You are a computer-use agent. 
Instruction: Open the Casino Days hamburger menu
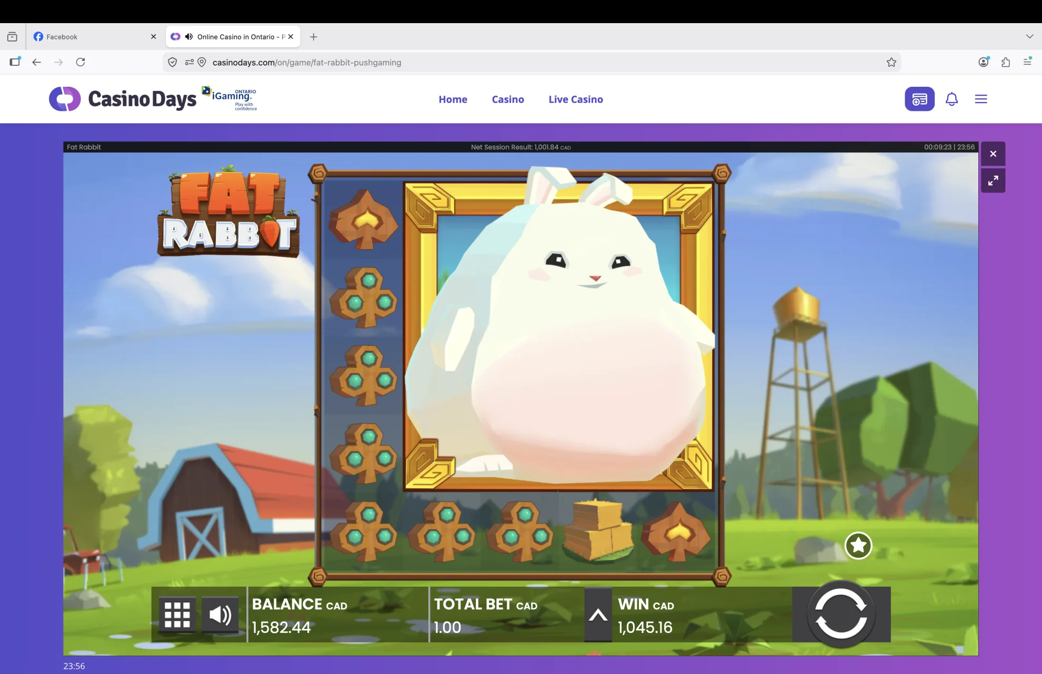pyautogui.click(x=981, y=99)
